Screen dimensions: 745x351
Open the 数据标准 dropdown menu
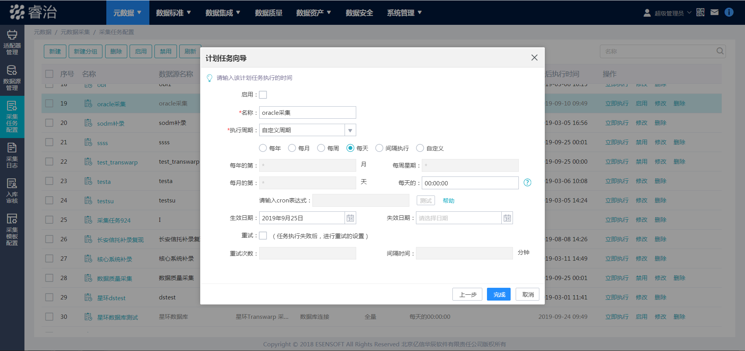(x=173, y=13)
